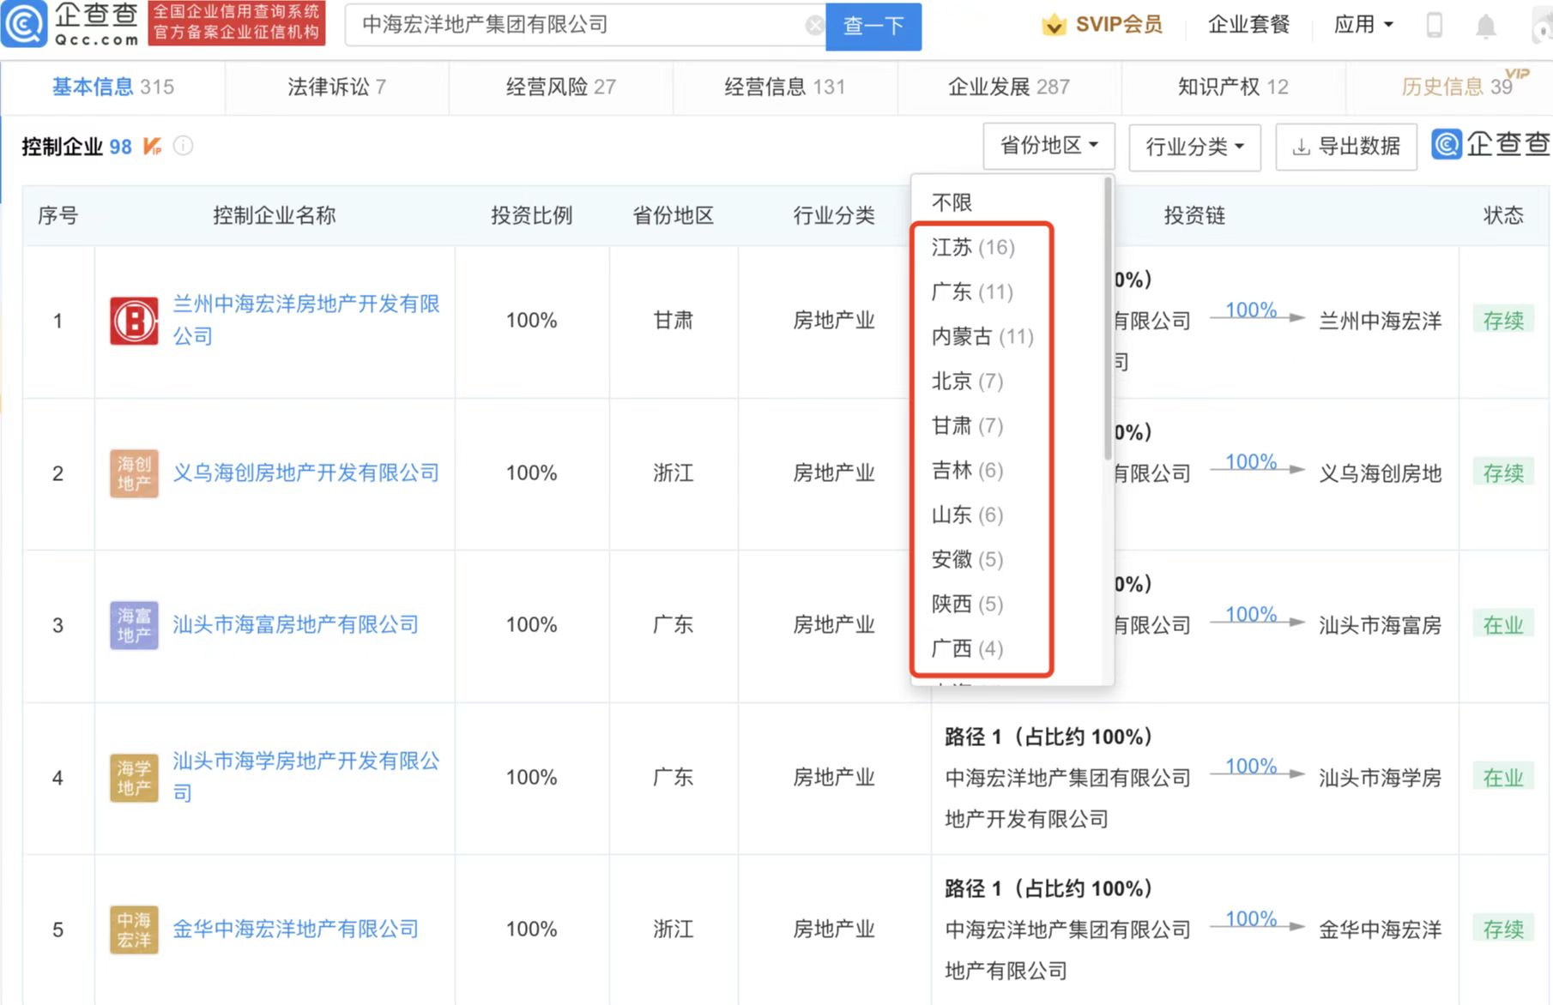Viewport: 1553px width, 1005px height.
Task: Click the SVIP crown icon
Action: pyautogui.click(x=1053, y=25)
